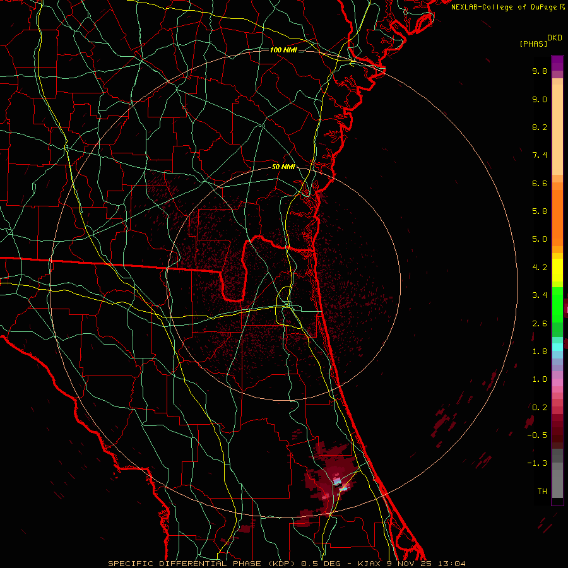Click the -1.3 scale value
The height and width of the screenshot is (568, 568).
coord(537,463)
